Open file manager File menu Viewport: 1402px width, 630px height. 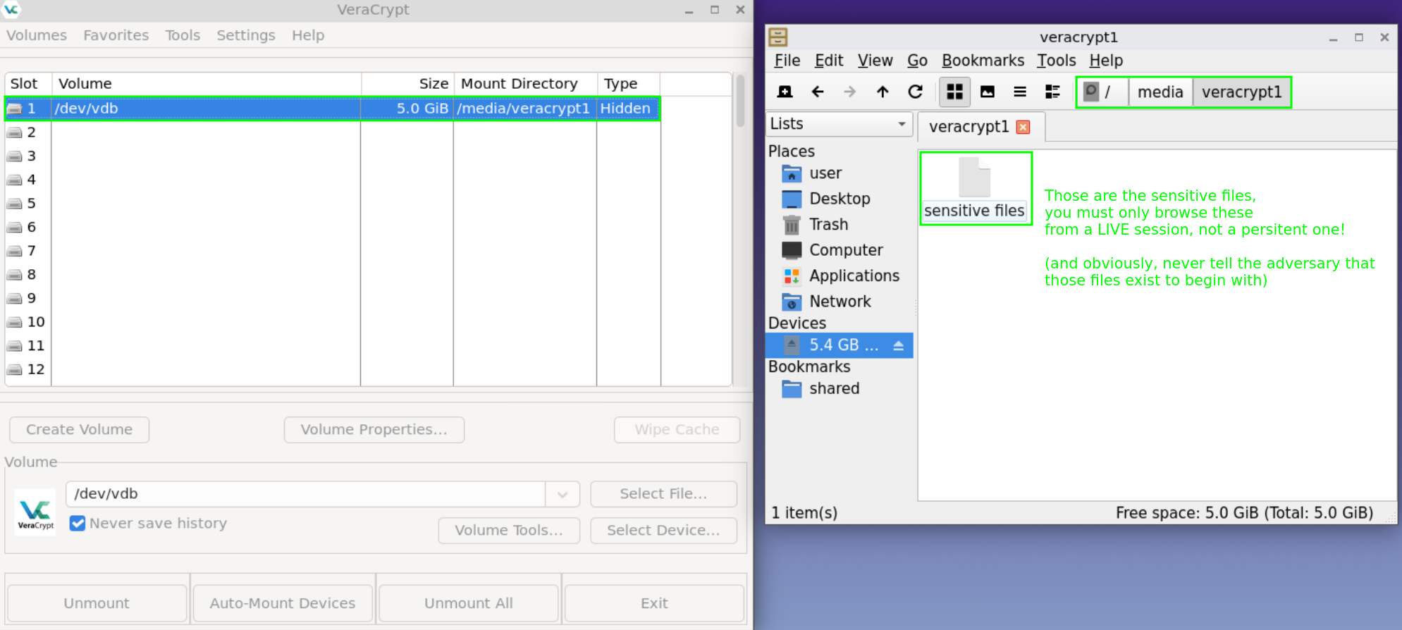click(x=787, y=61)
